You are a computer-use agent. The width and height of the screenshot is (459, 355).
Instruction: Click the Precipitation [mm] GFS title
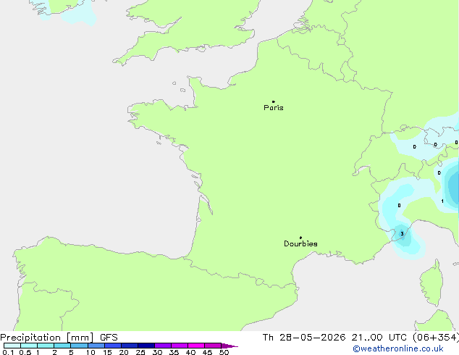click(59, 338)
